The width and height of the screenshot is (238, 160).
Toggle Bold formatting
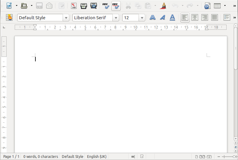click(152, 17)
